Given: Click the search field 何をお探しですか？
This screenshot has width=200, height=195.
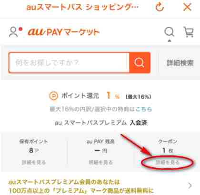Looking at the screenshot, I should [69, 62].
